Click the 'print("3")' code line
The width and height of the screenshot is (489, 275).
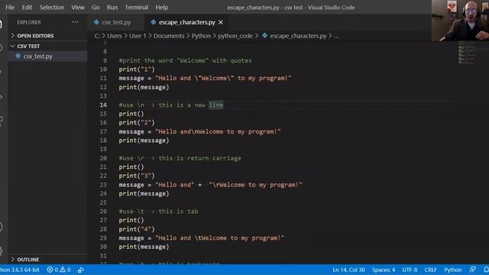pyautogui.click(x=137, y=176)
